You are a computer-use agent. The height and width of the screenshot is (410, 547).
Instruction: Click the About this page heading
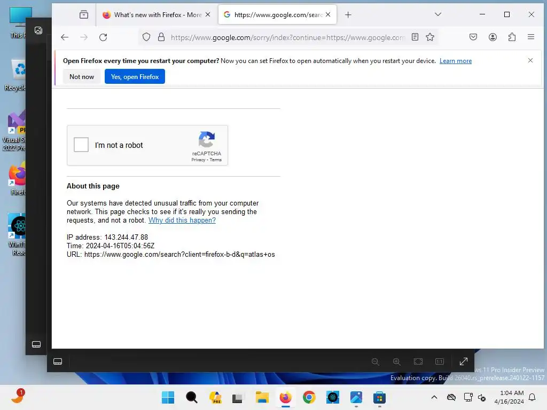(93, 186)
